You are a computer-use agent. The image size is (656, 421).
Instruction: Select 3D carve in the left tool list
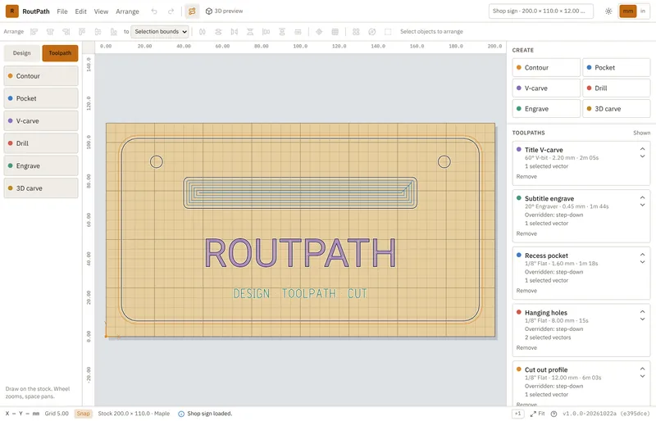(x=41, y=188)
